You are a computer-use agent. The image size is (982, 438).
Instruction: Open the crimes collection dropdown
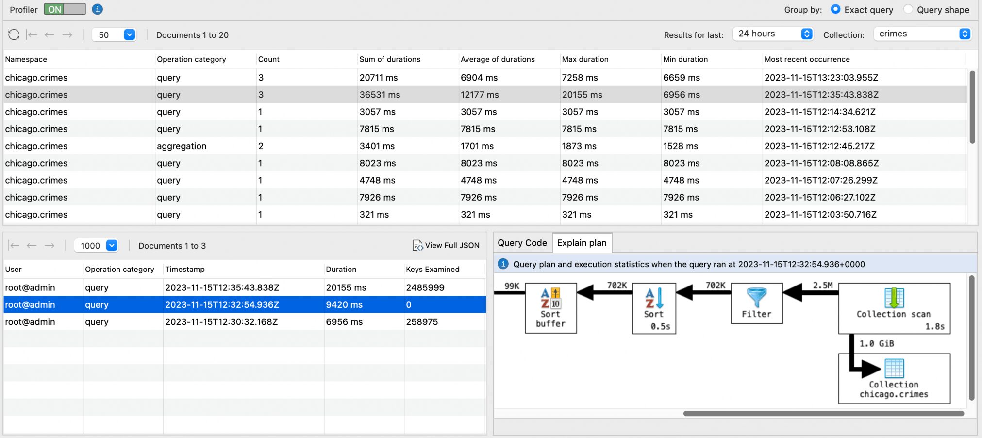coord(922,34)
